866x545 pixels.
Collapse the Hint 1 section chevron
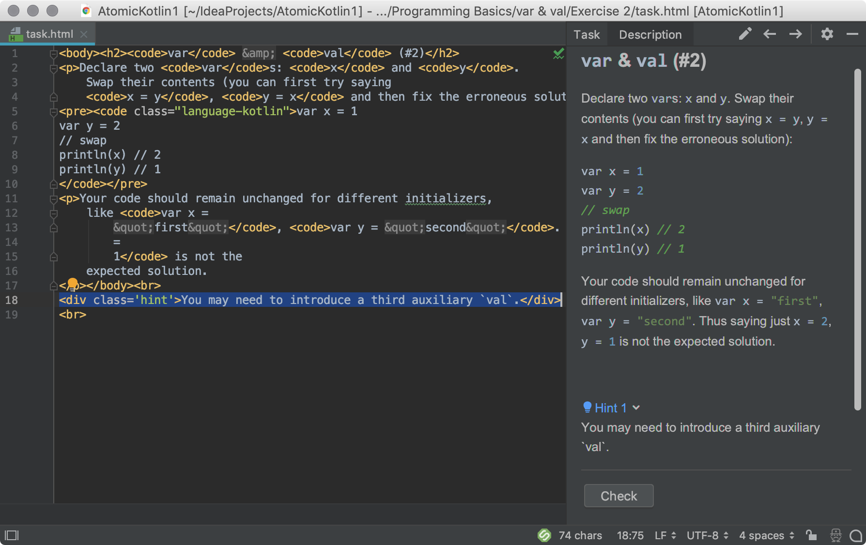point(636,408)
